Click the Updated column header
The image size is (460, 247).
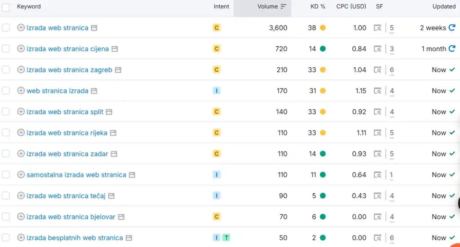pos(444,7)
